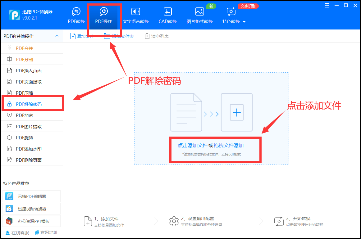Click the 点击转换按钮开始转换 hint text

coord(305,224)
